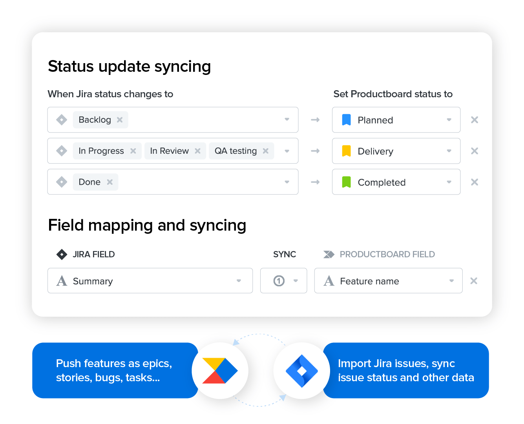Delete the Delivery status mapping row
Screen dimensions: 524x424
tap(475, 151)
